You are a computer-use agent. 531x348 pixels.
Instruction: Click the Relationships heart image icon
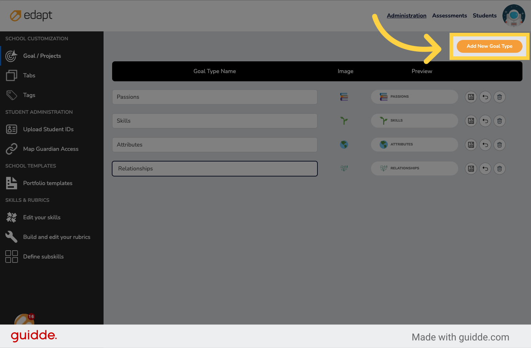(344, 168)
